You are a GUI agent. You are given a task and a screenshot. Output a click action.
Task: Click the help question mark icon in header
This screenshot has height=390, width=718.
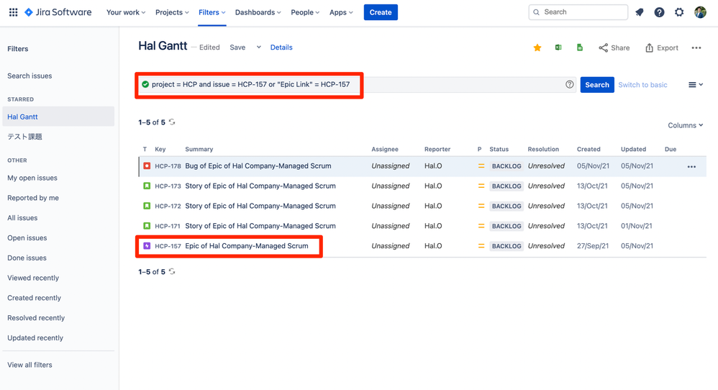click(659, 12)
